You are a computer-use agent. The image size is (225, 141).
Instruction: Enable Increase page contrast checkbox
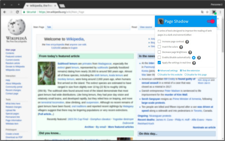[159, 42]
